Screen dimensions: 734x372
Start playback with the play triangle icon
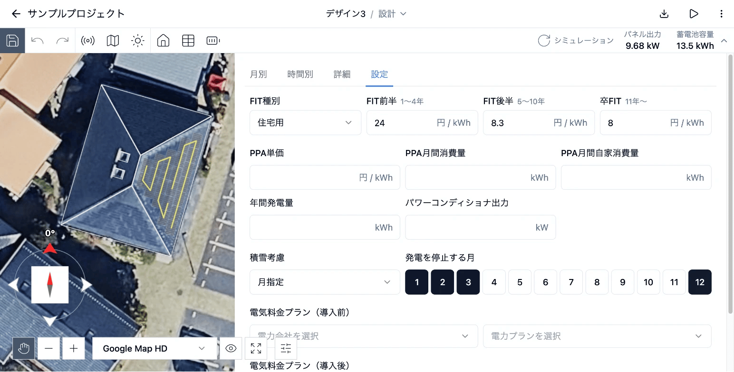click(x=694, y=14)
